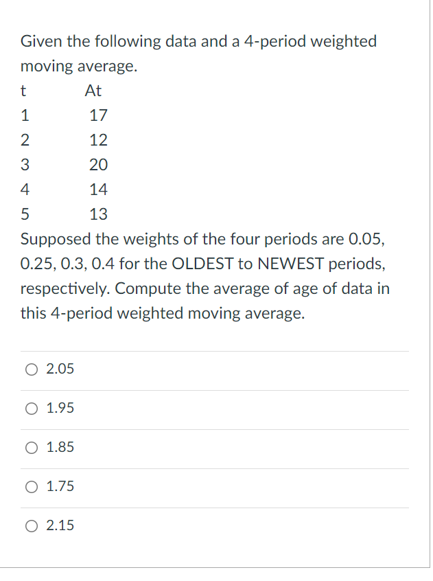This screenshot has height=581, width=433.
Task: Select the 1.95 answer option
Action: click(x=30, y=409)
